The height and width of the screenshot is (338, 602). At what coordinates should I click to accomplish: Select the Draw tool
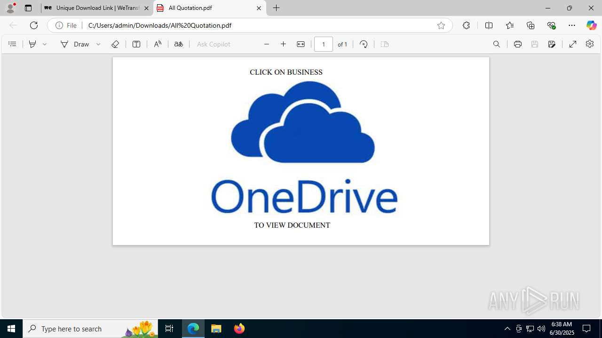coord(75,44)
